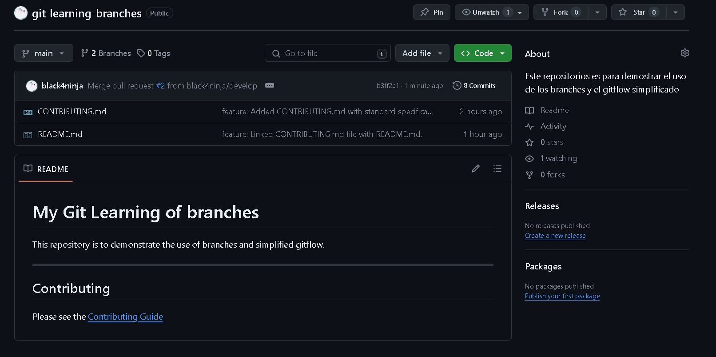
Task: Click the Tags icon showing 0 Tags
Action: (141, 53)
